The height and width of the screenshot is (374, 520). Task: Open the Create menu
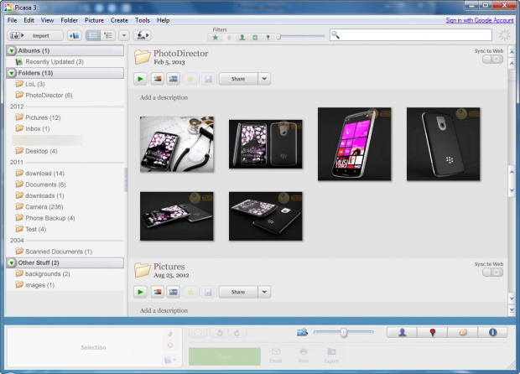coord(119,20)
